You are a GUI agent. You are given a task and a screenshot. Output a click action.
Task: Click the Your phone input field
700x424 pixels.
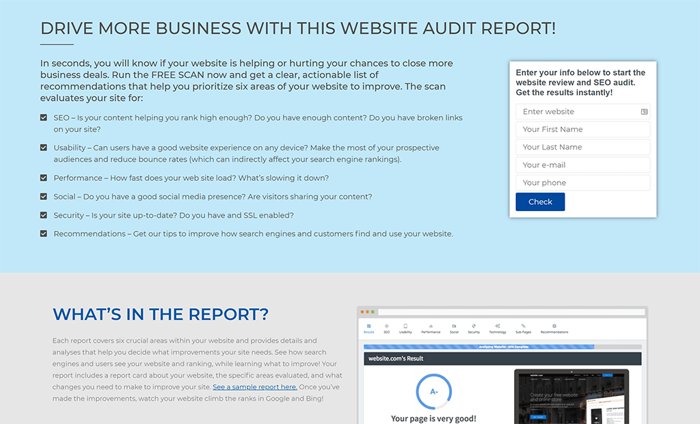(x=582, y=183)
